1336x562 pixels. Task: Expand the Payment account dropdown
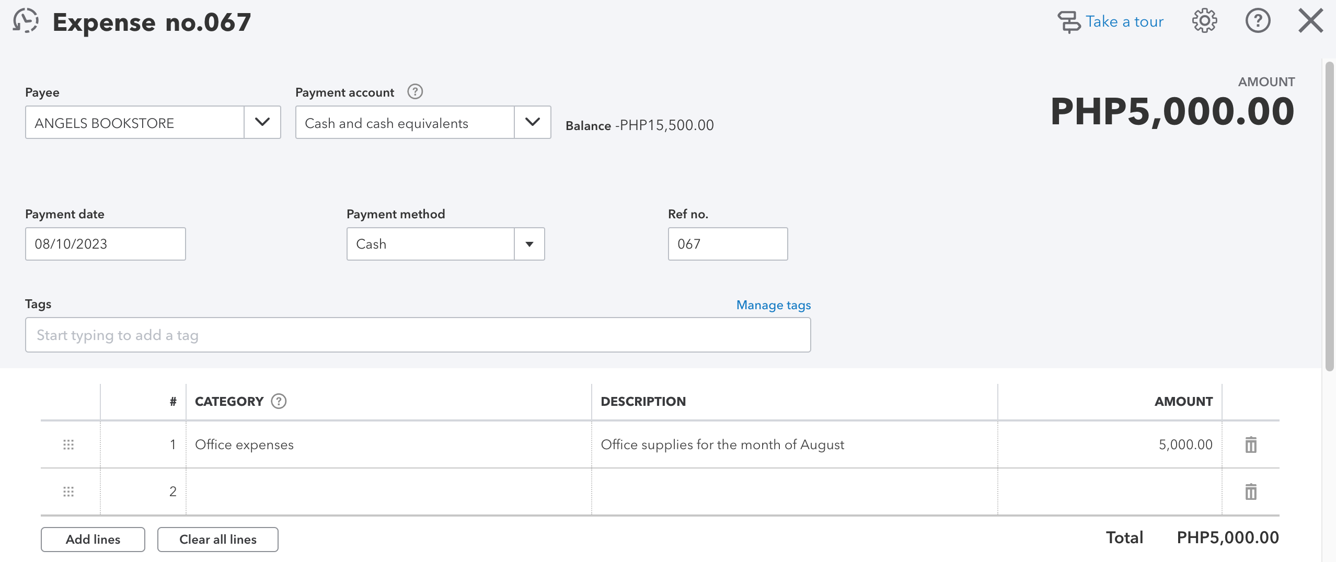pos(532,122)
